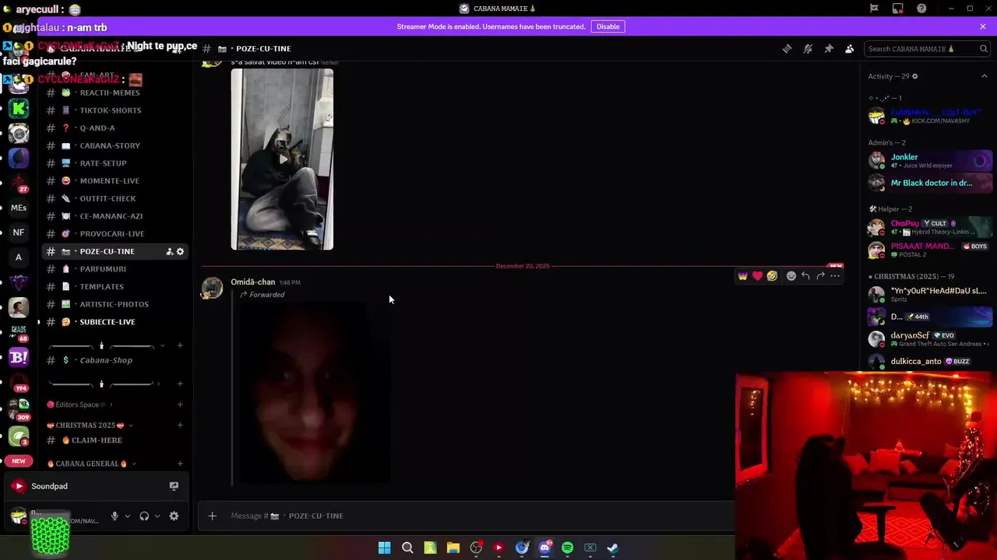Open User Settings gear icon
This screenshot has width=997, height=560.
click(174, 516)
